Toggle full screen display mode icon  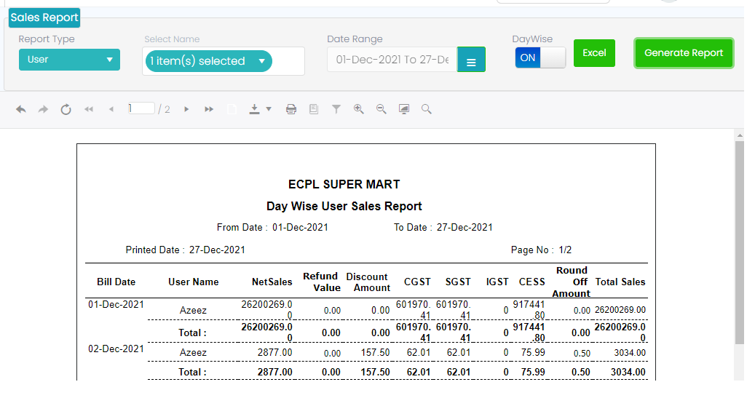coord(404,109)
